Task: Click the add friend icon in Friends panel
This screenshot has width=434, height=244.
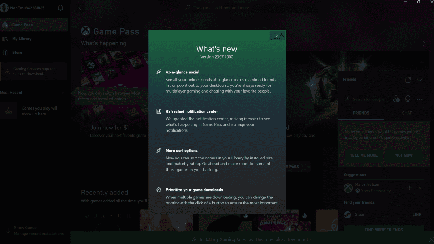Action: coord(396,99)
